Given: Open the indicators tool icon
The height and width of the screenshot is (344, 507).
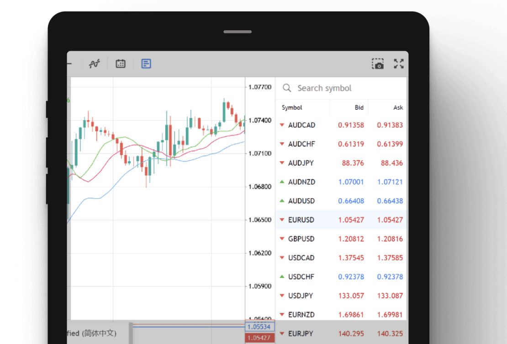Looking at the screenshot, I should 95,64.
